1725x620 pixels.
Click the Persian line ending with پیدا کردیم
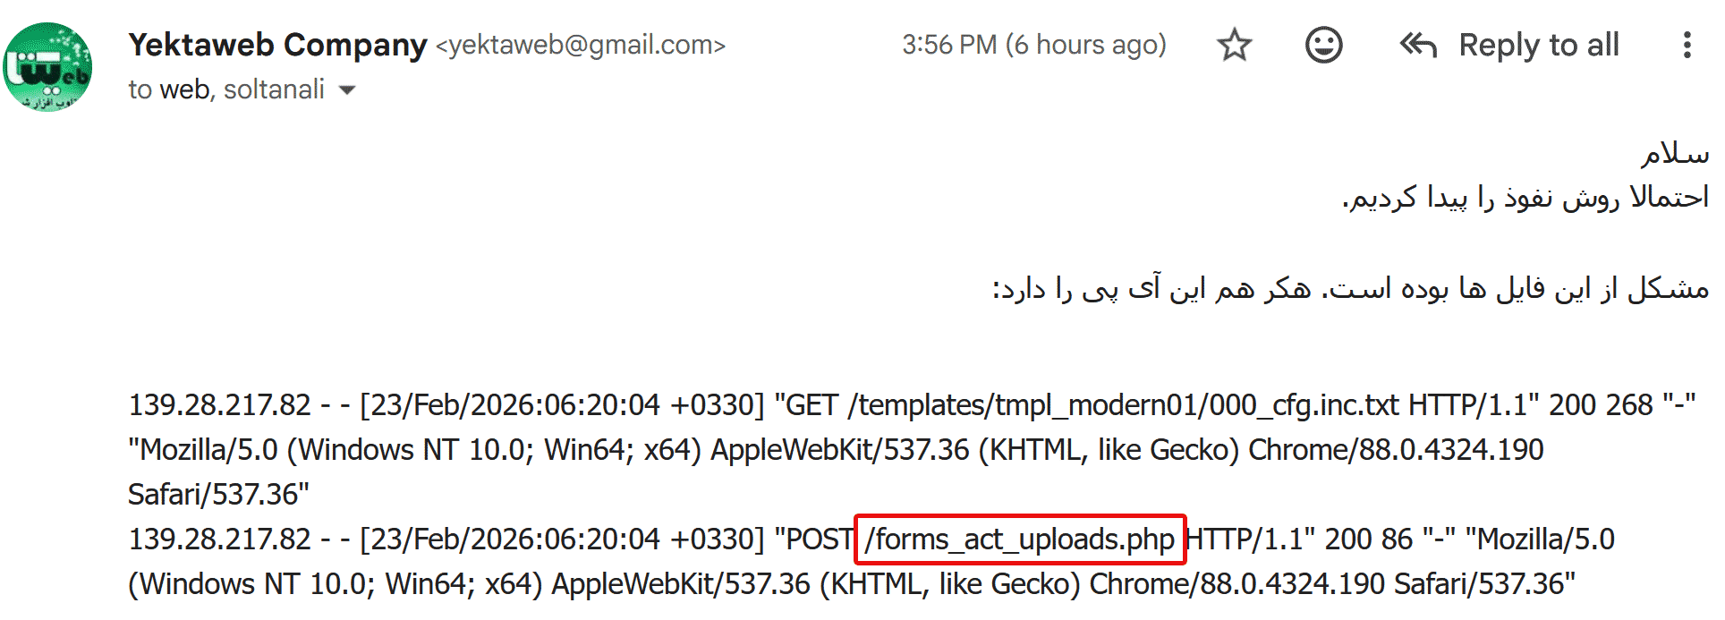pos(1525,198)
